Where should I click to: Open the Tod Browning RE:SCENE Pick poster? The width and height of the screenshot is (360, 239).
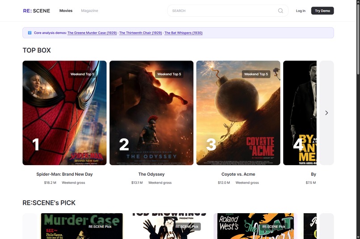pyautogui.click(x=169, y=226)
